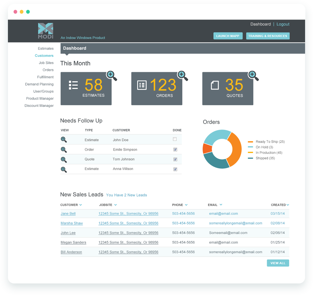Open Jane Bell customer link
This screenshot has height=295, width=313.
tap(68, 213)
